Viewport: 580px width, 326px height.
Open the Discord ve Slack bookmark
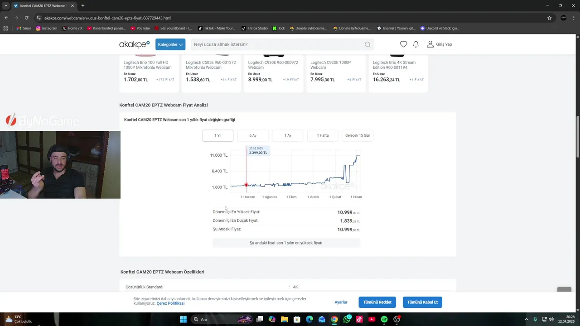click(440, 28)
